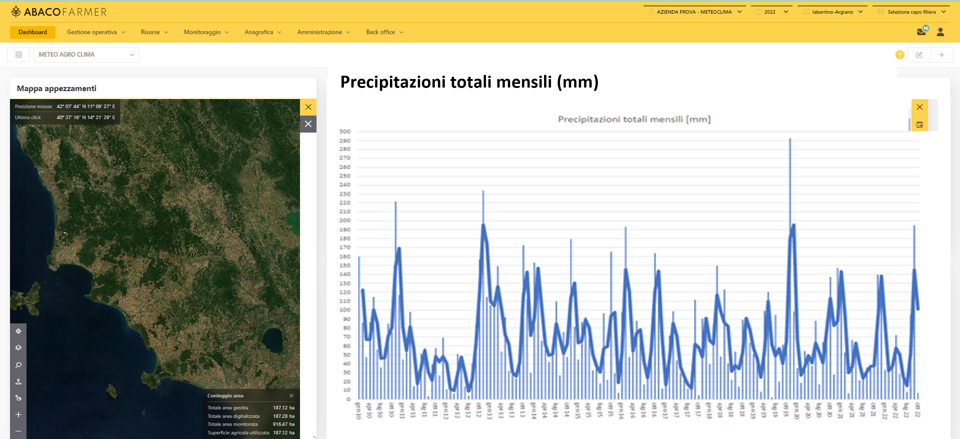Expand the METEO AGRO CLIMA dropdown
This screenshot has height=439, width=960.
pyautogui.click(x=87, y=55)
